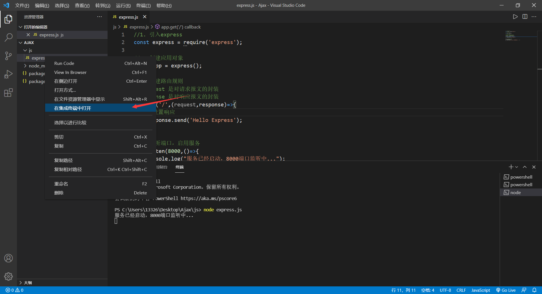The image size is (542, 294).
Task: Choose Copy in context menu
Action: click(x=100, y=146)
